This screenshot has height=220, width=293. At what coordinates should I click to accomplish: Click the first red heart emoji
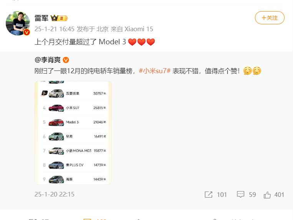click(x=132, y=42)
